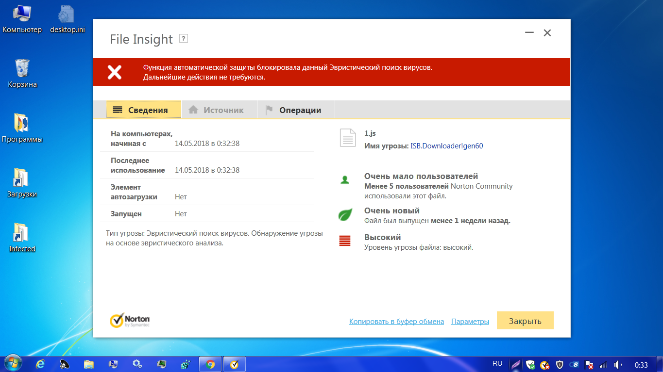The width and height of the screenshot is (663, 372).
Task: Select the Infected folder shortcut
Action: [22, 238]
